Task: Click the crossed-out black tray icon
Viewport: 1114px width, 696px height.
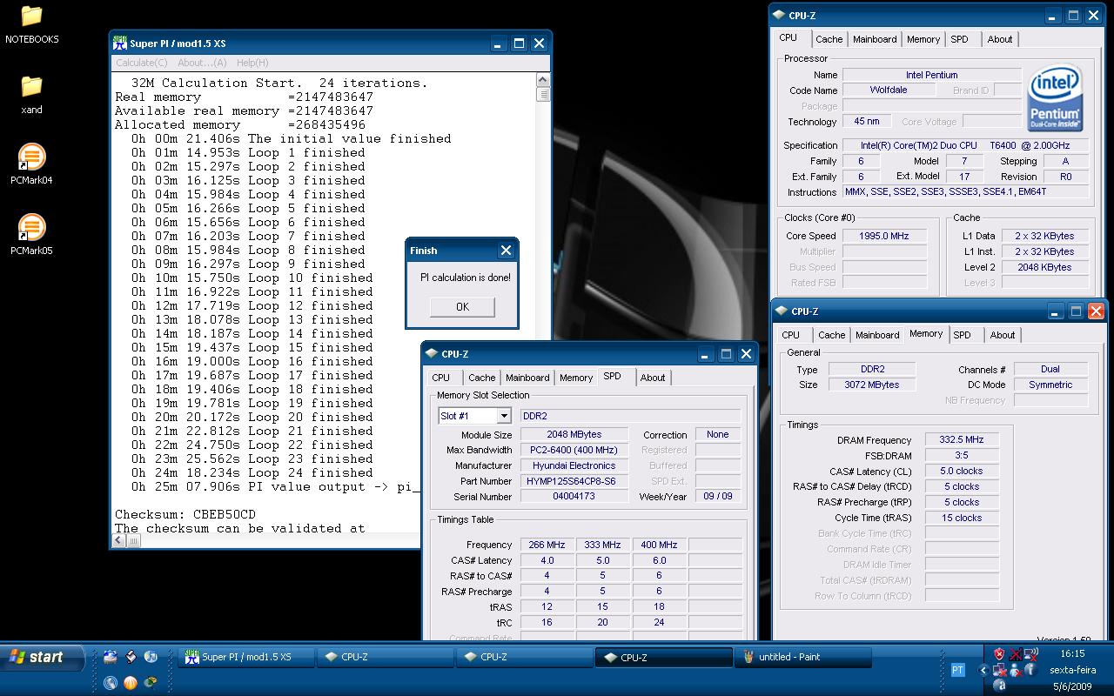Action: (x=1016, y=654)
